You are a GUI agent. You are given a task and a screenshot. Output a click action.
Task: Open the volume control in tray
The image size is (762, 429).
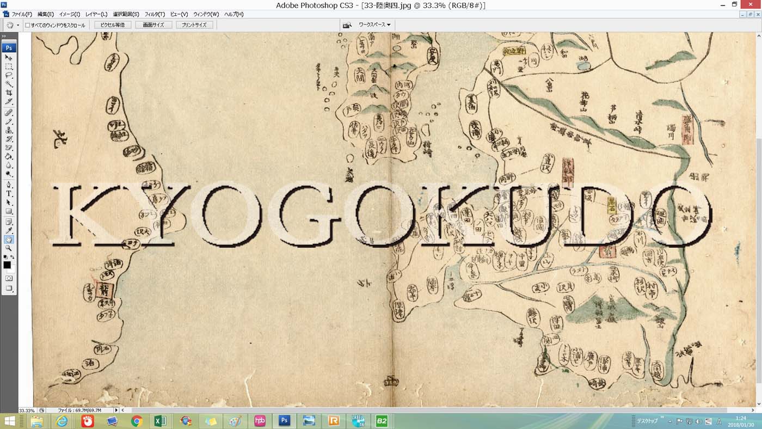coord(698,421)
